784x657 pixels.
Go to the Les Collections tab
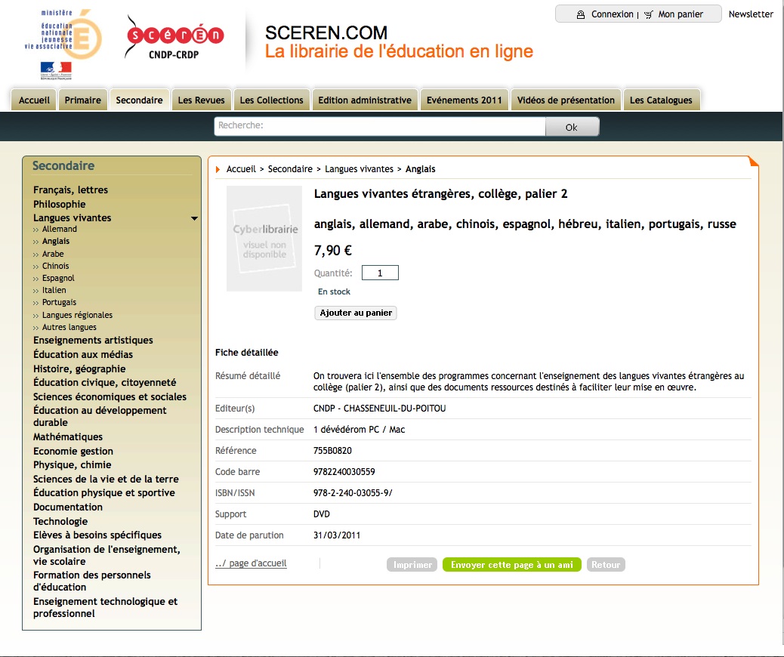pos(271,100)
